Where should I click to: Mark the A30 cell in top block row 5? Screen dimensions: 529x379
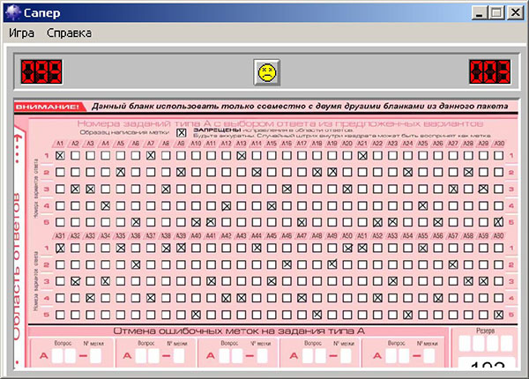tap(499, 222)
